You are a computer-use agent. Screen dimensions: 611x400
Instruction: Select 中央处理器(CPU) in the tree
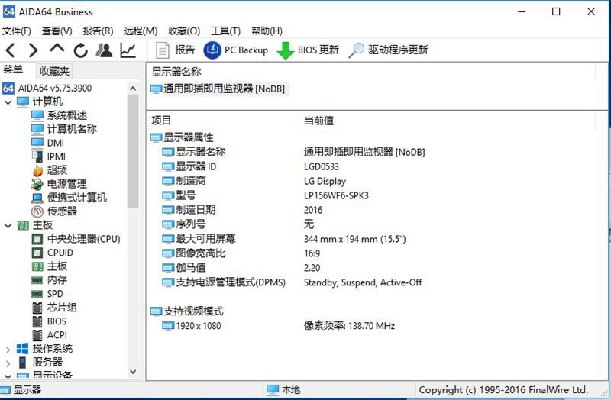[x=76, y=239]
